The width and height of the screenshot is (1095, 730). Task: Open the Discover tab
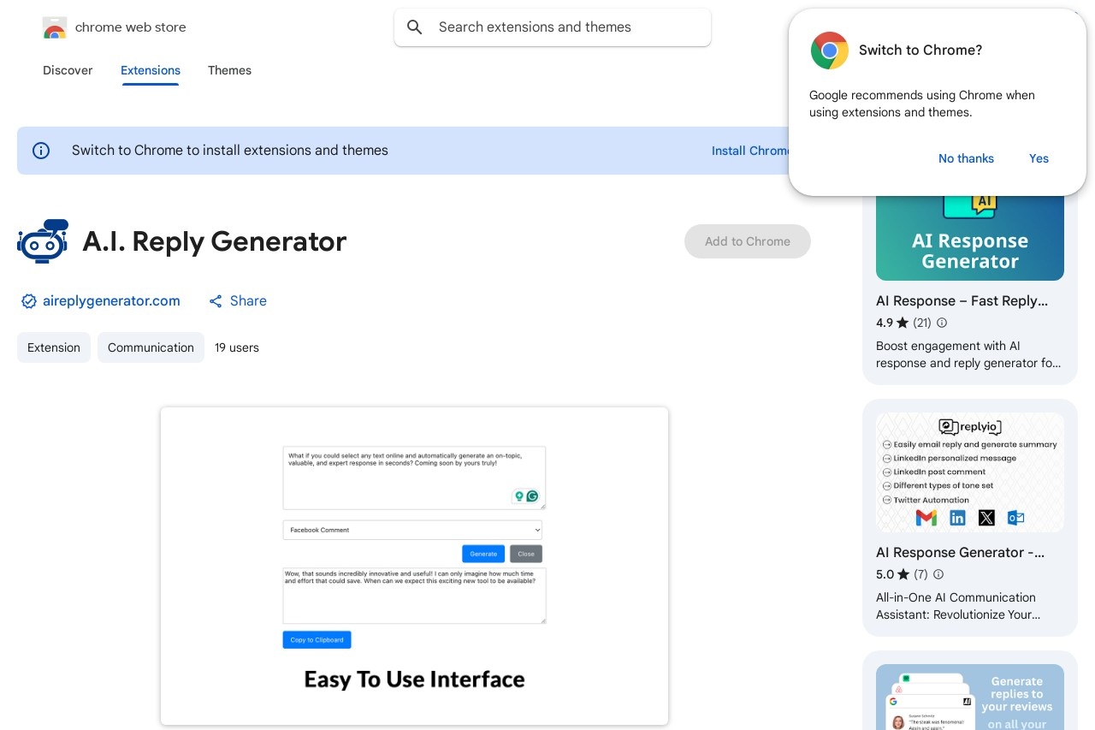click(68, 70)
